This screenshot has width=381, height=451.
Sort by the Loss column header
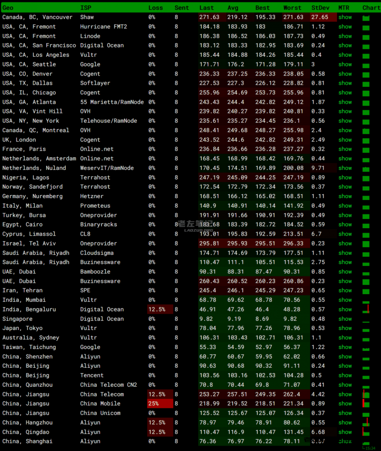155,7
